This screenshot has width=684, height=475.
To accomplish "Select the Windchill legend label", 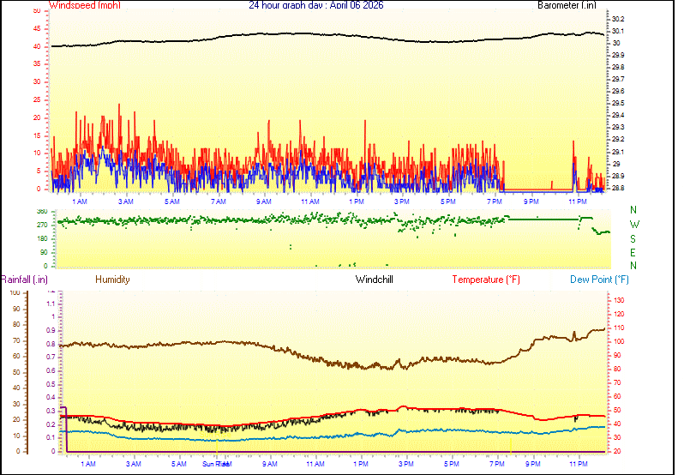I will pyautogui.click(x=375, y=280).
